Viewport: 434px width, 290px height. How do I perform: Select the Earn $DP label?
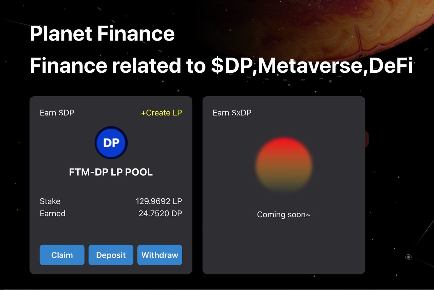(57, 113)
